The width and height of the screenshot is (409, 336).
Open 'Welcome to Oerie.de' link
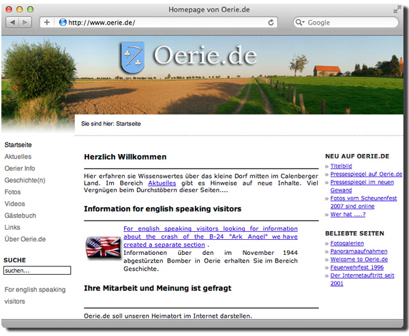pos(359,260)
